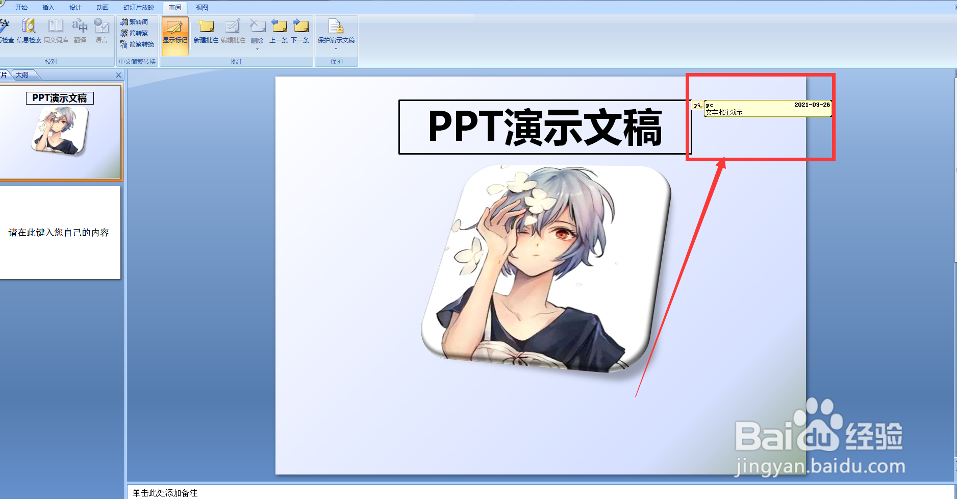
Task: Expand the 删除 dropdown arrow
Action: tap(257, 49)
